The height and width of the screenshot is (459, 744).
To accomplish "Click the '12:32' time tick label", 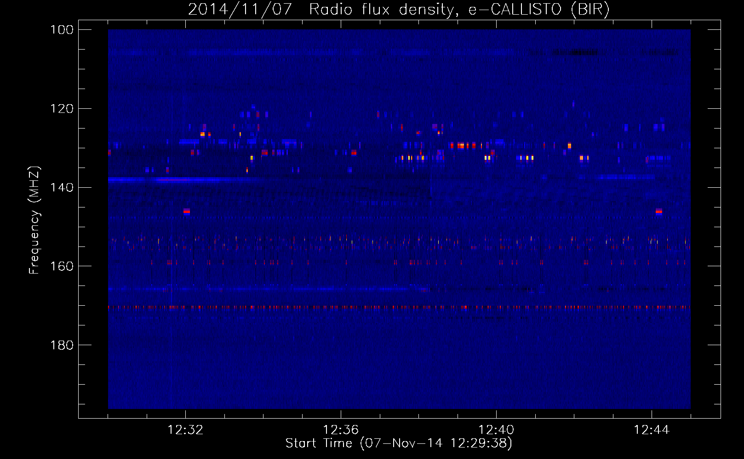I will pos(185,430).
